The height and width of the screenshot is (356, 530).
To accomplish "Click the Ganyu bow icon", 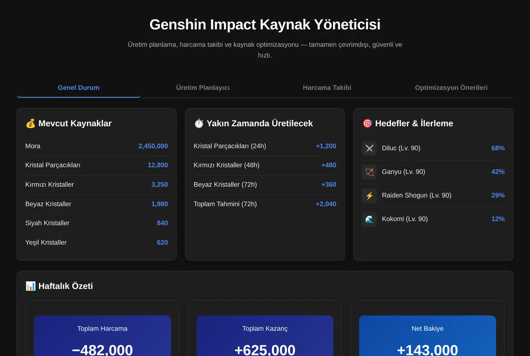I will point(370,172).
